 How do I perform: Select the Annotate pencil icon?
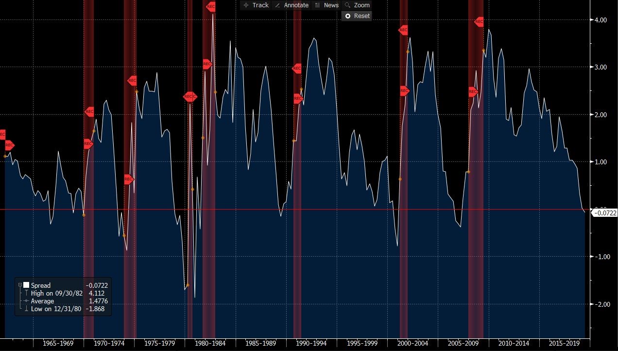pos(278,5)
